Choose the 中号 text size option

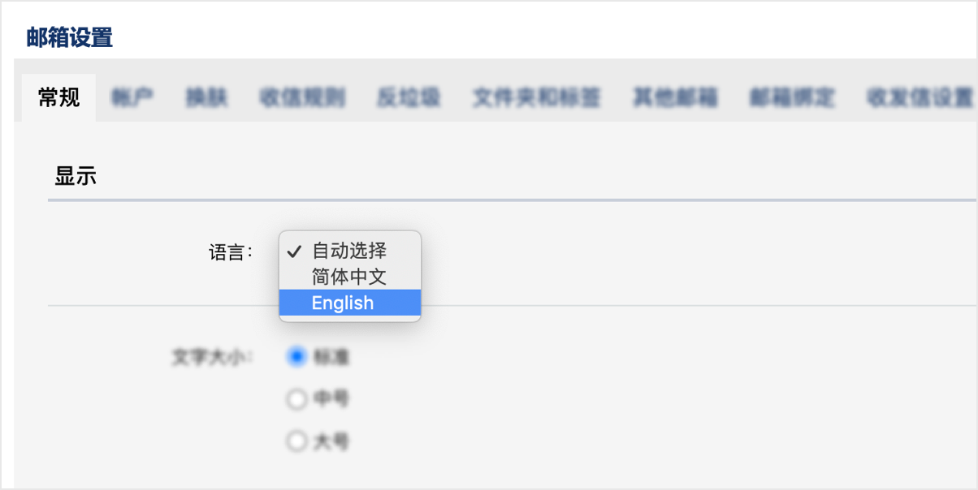tap(297, 399)
